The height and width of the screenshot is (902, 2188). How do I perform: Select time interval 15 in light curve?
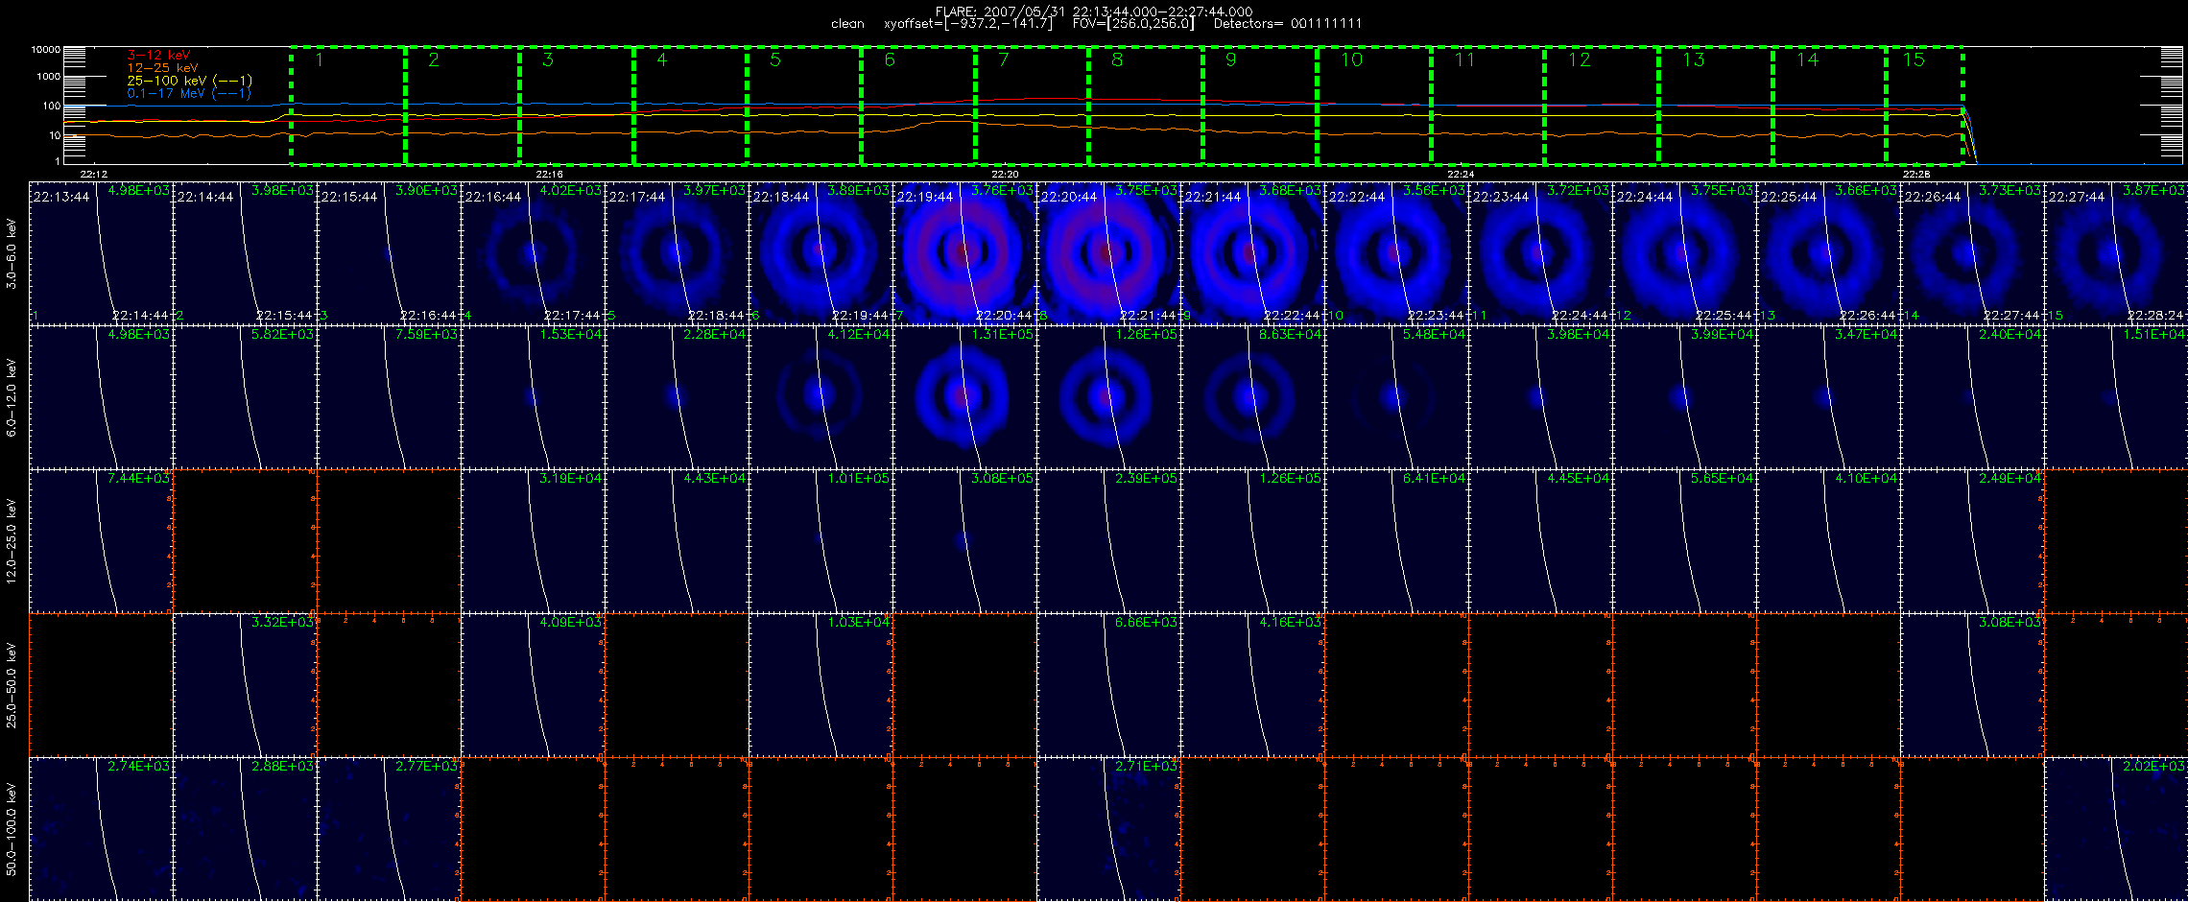click(x=1925, y=105)
